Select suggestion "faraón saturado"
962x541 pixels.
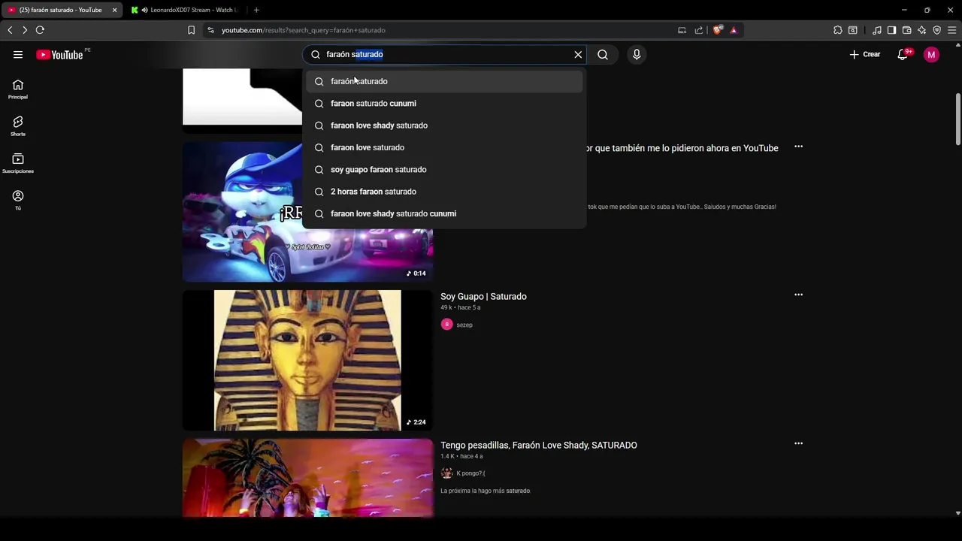pos(444,81)
